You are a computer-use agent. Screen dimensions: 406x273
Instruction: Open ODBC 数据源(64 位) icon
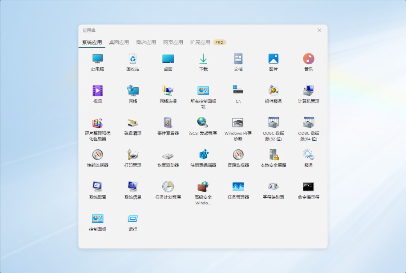tap(309, 123)
